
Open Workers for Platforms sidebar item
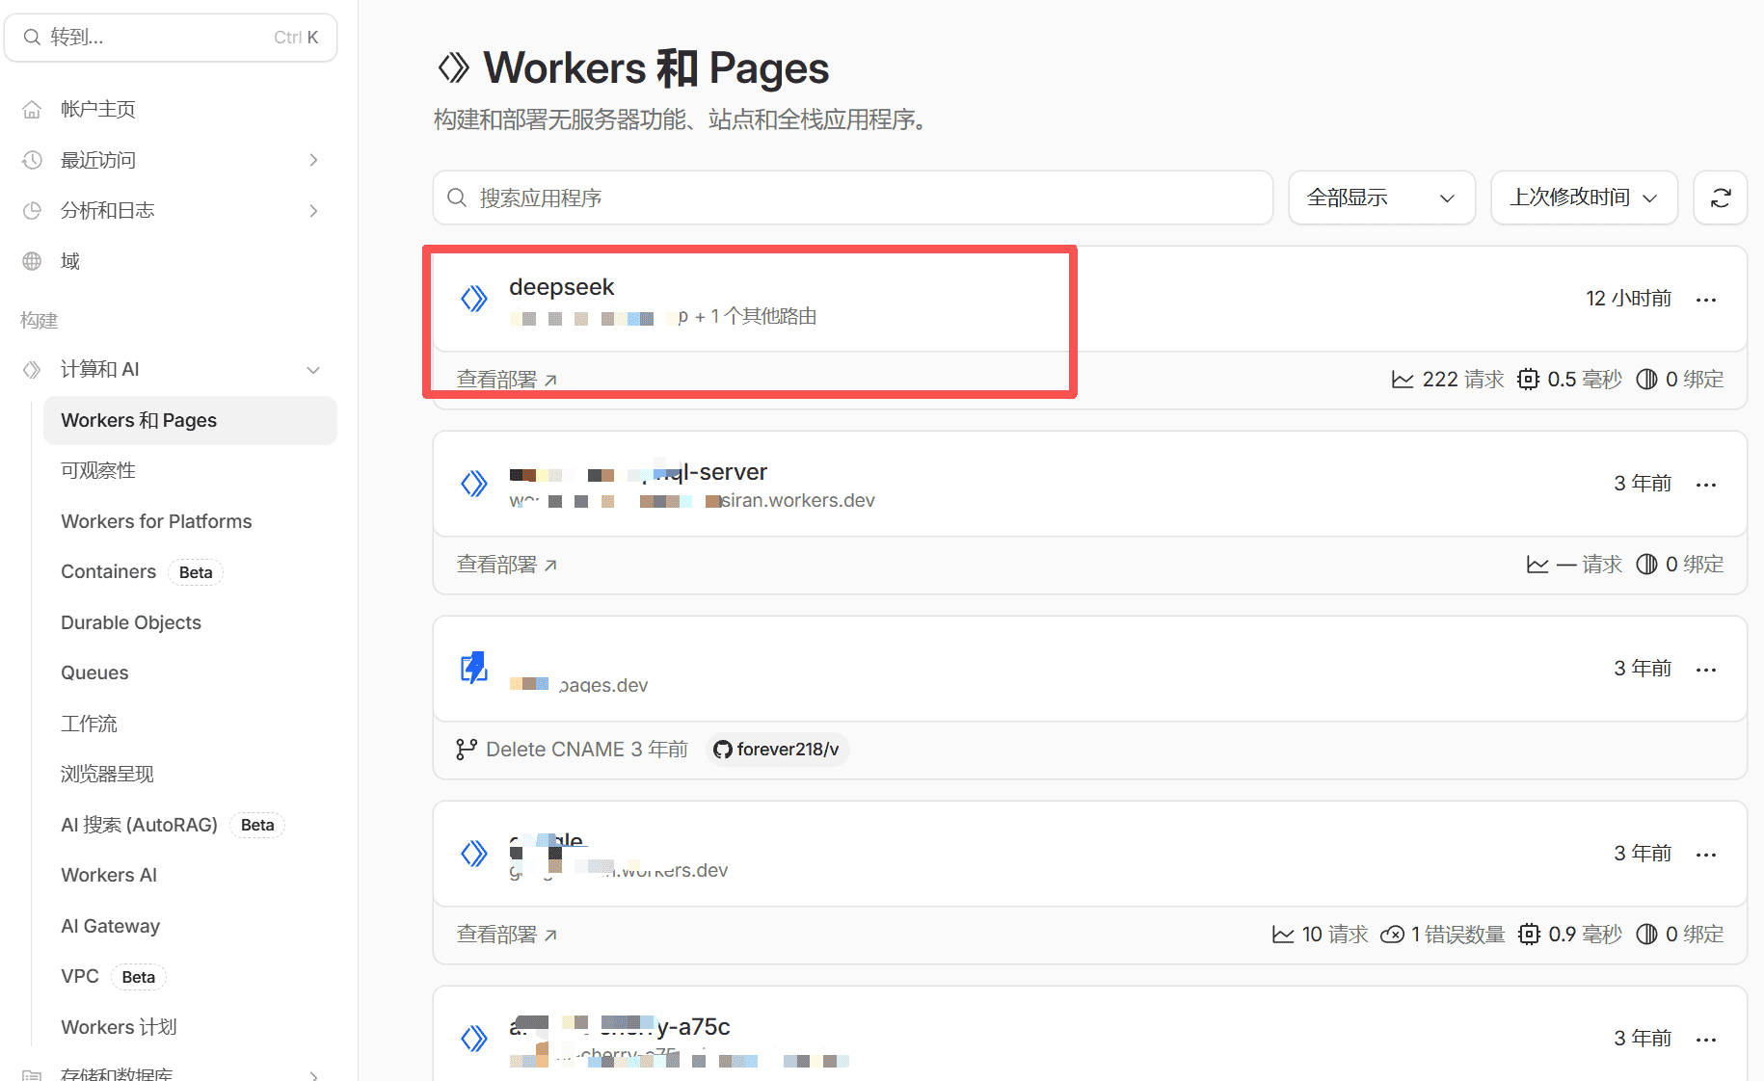[156, 521]
